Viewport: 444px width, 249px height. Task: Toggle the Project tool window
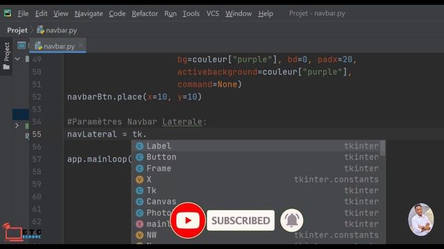coord(6,56)
